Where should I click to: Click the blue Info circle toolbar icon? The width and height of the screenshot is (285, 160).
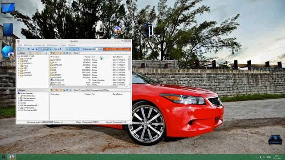point(69,49)
